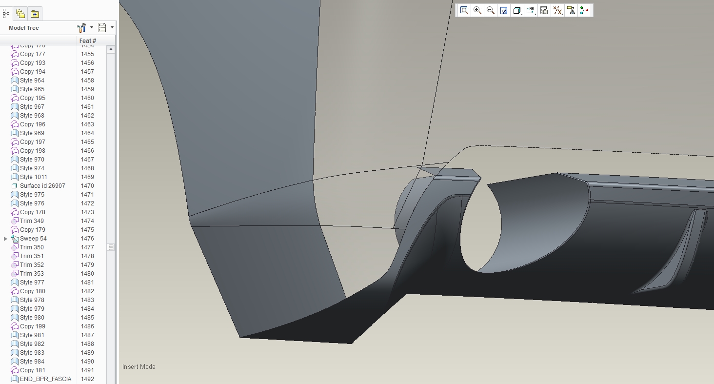Select the Copy 195 feature

33,98
